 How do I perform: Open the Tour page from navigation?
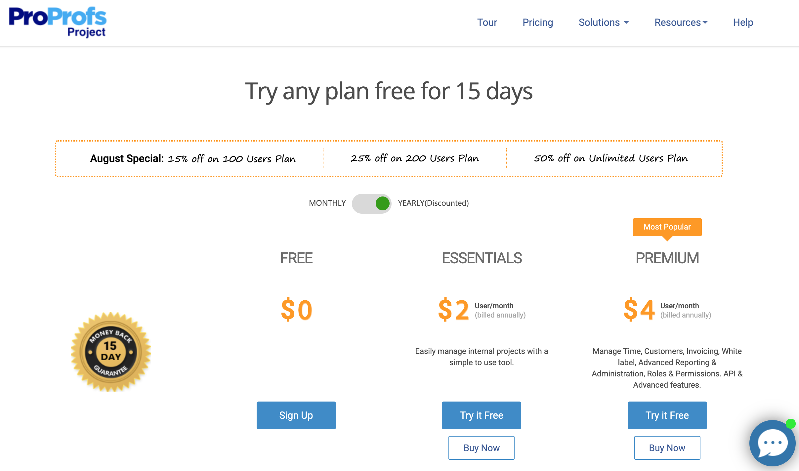coord(487,22)
